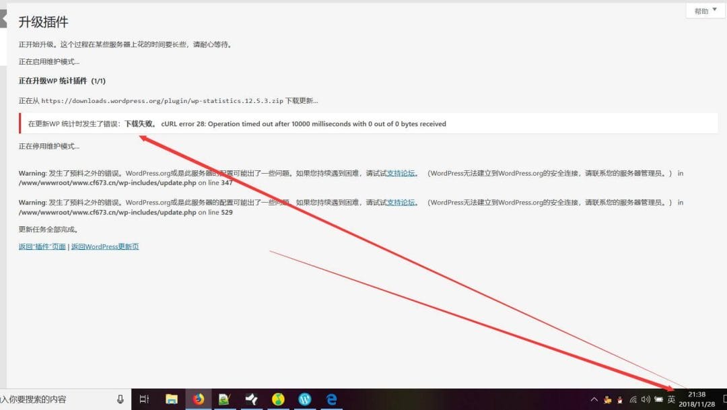Click the white bird app taskbar icon
The height and width of the screenshot is (410, 727).
(251, 399)
